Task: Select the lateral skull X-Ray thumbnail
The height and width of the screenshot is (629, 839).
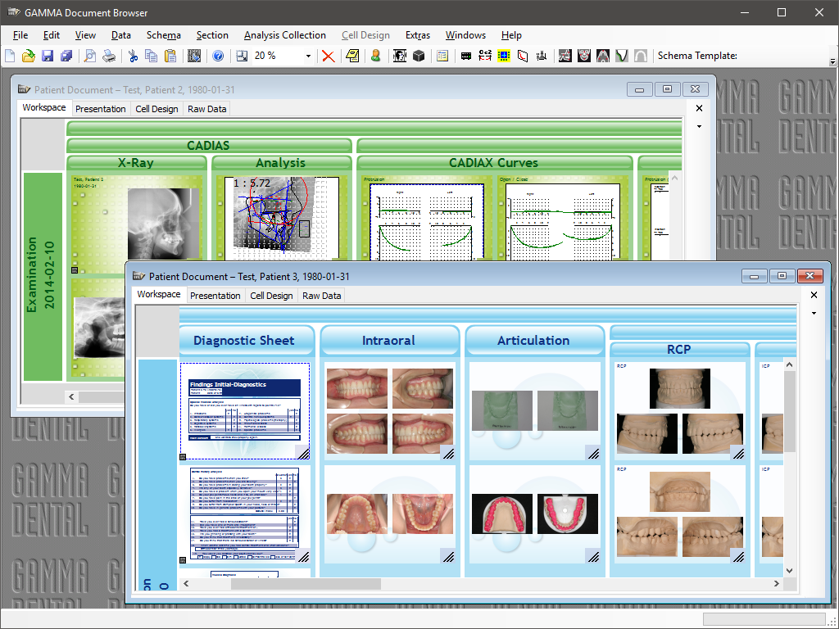Action: [163, 224]
